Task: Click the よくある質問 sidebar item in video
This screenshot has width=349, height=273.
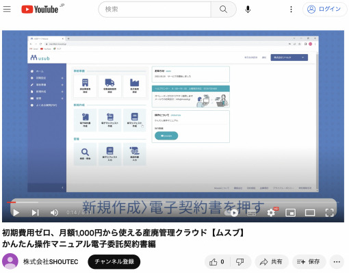Action: click(x=44, y=105)
